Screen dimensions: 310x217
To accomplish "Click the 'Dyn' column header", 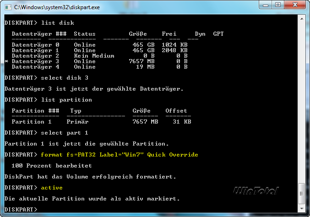I will point(200,34).
